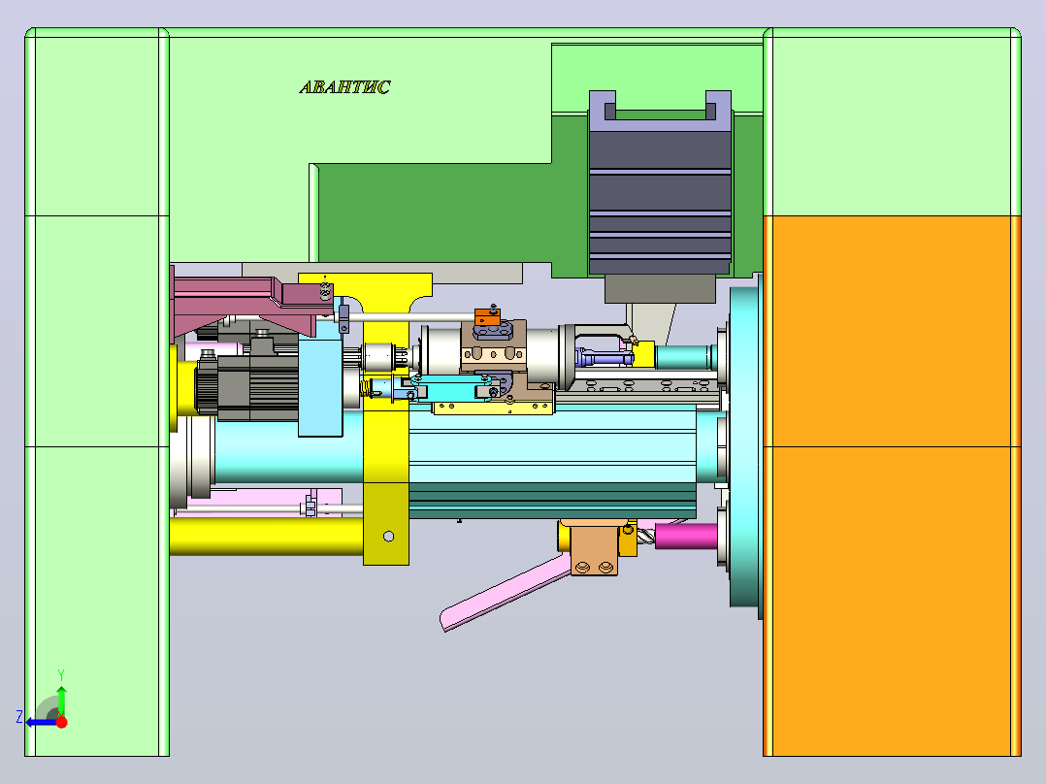Select the upper orange panel on the right column
The height and width of the screenshot is (784, 1046).
tap(892, 331)
